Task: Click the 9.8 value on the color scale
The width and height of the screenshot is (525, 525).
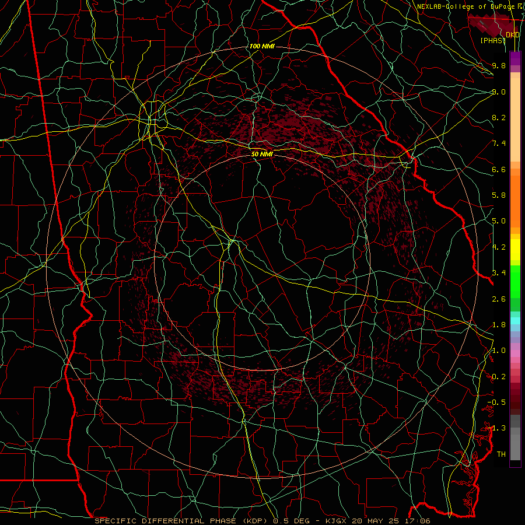Action: (499, 65)
